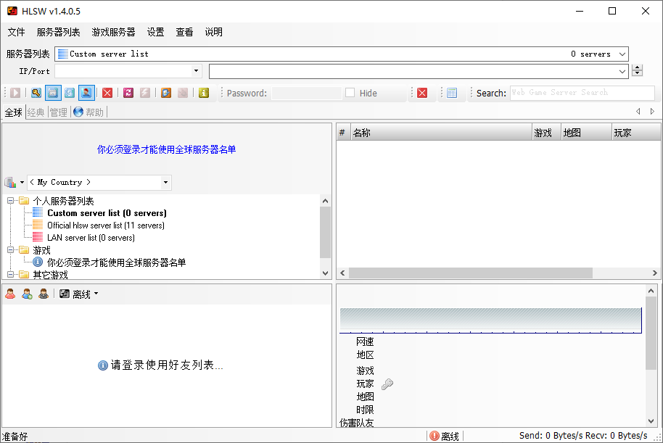Click the ping graph area
Image resolution: width=663 pixels, height=443 pixels.
[x=491, y=320]
